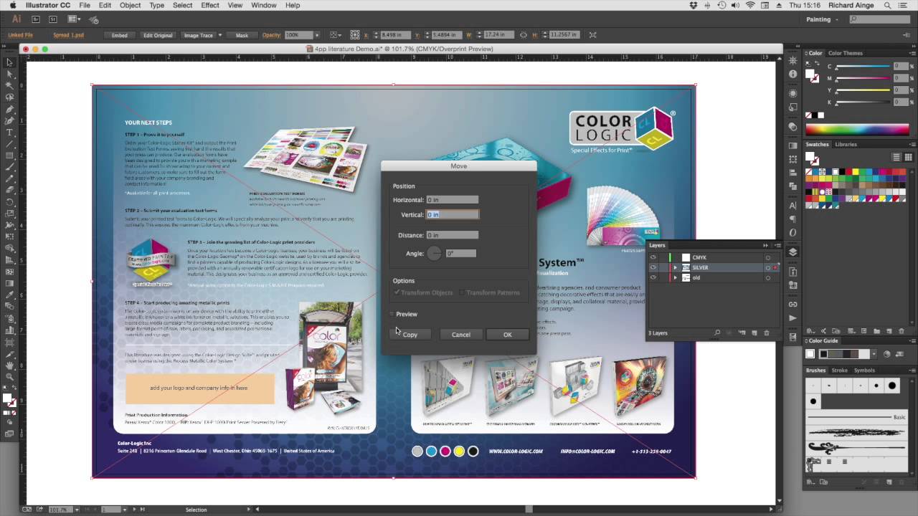Open the Opacity percentage dropdown
Screen dimensions: 918x516
point(317,35)
